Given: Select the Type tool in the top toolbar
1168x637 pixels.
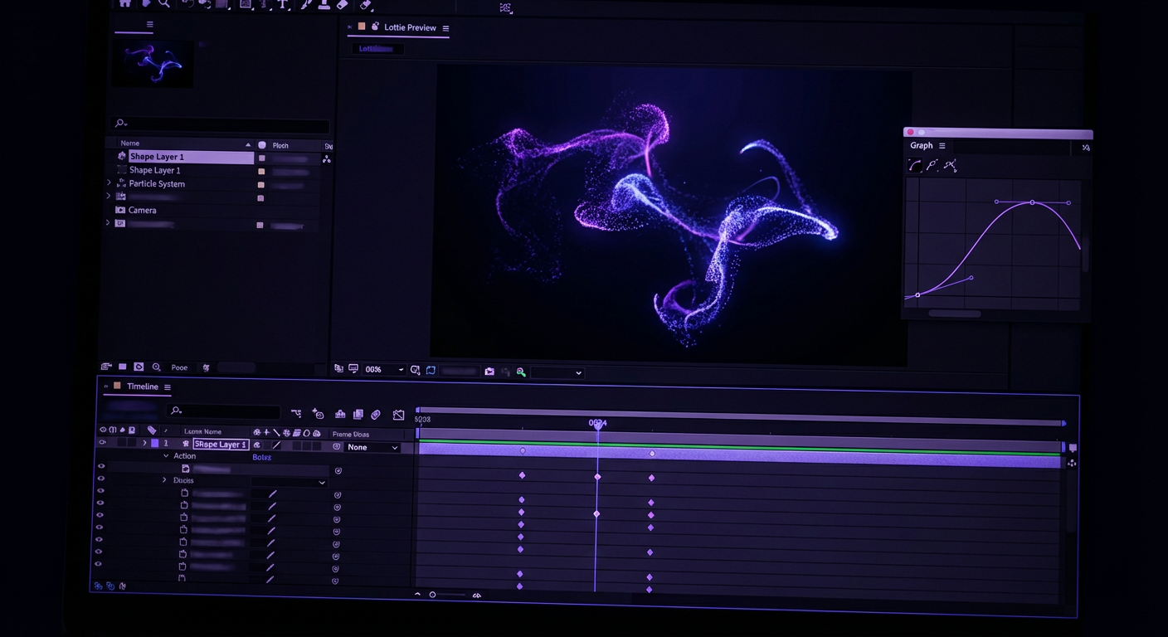Looking at the screenshot, I should [x=283, y=4].
